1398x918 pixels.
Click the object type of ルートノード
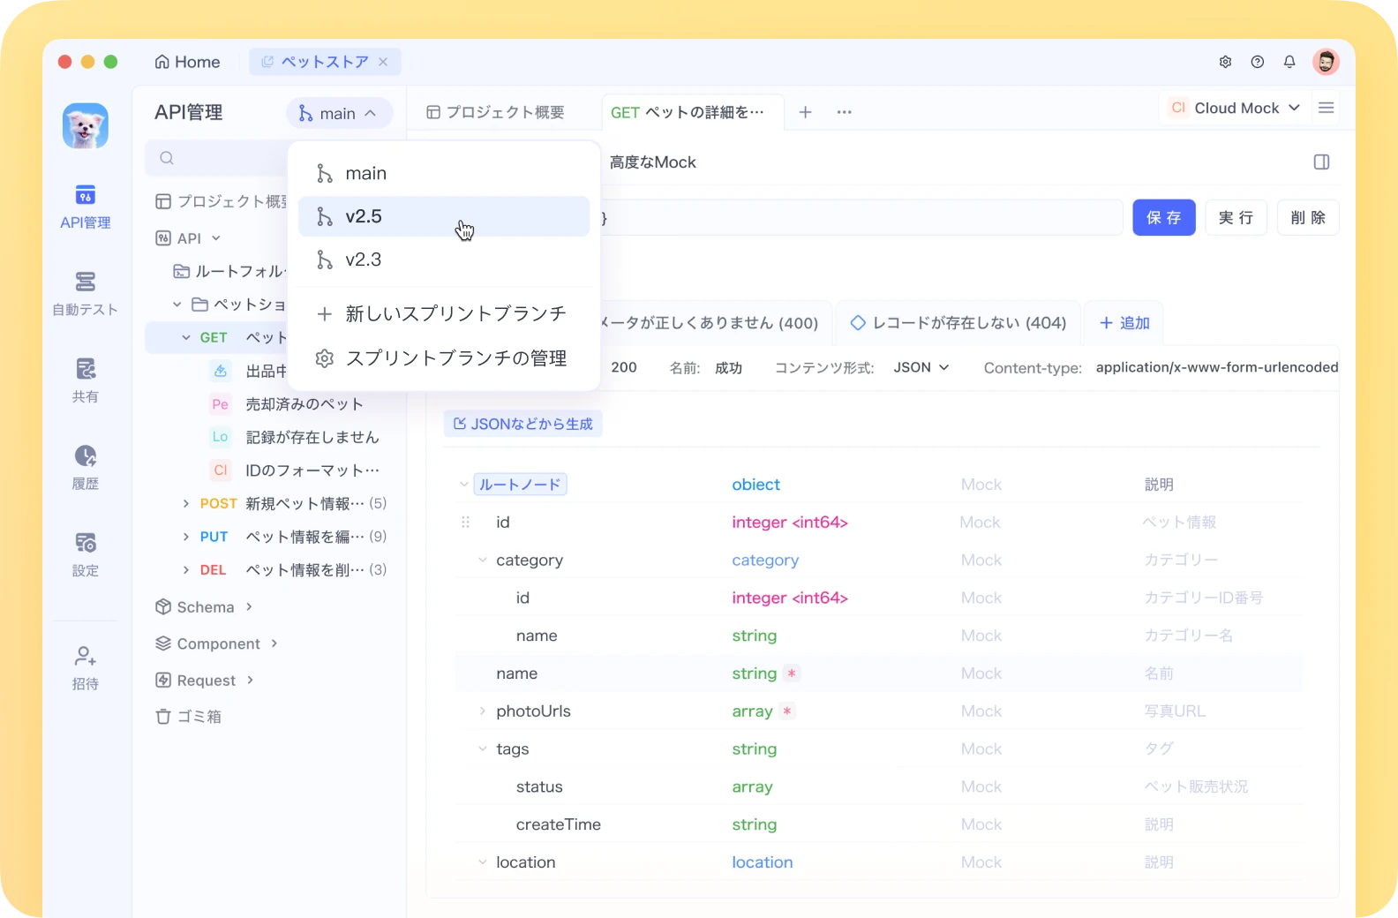756,485
